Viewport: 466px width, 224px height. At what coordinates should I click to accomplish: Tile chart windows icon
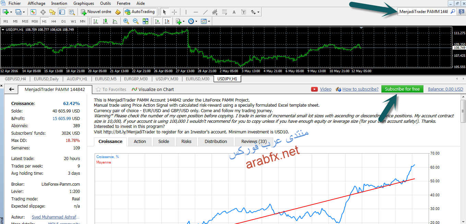tap(145, 21)
